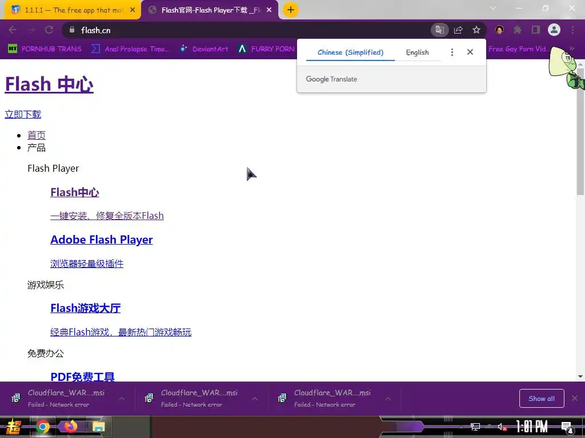Bookmark this page with the star icon
The width and height of the screenshot is (585, 438).
pyautogui.click(x=476, y=30)
